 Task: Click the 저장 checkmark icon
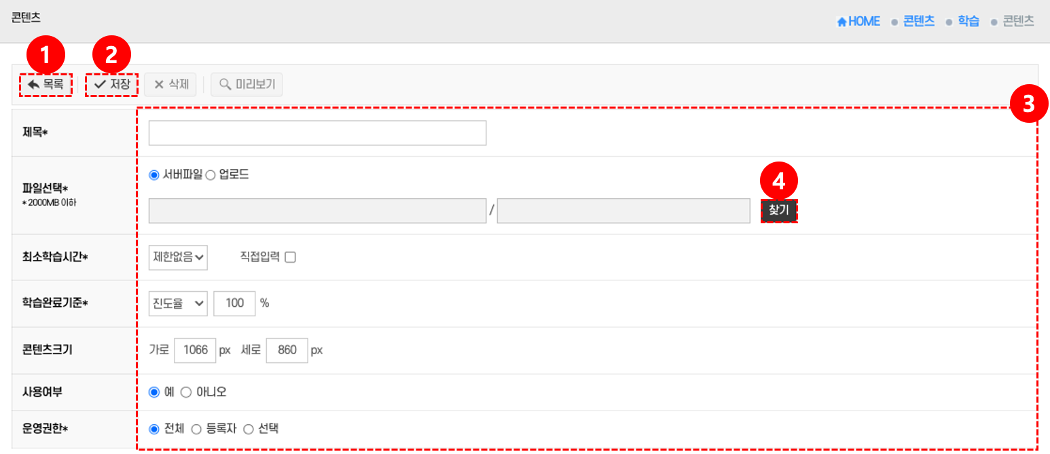[101, 85]
